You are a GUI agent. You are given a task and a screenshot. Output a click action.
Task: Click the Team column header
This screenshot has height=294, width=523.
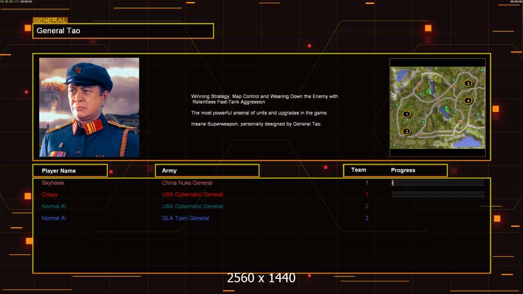pyautogui.click(x=359, y=170)
